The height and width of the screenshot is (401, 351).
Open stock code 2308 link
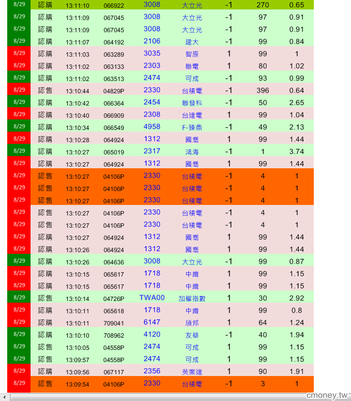152,114
